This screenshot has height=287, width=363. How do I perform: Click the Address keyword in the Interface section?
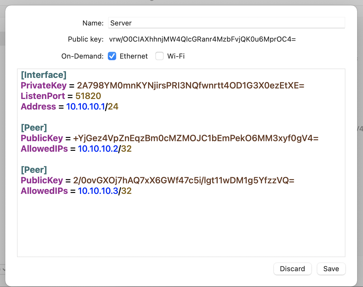click(38, 107)
